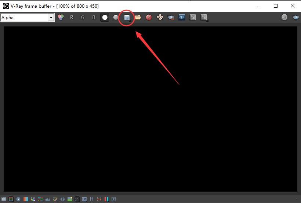Viewport: 301px width, 203px height.
Task: Start render with top-right teapot icon
Action: 295,18
